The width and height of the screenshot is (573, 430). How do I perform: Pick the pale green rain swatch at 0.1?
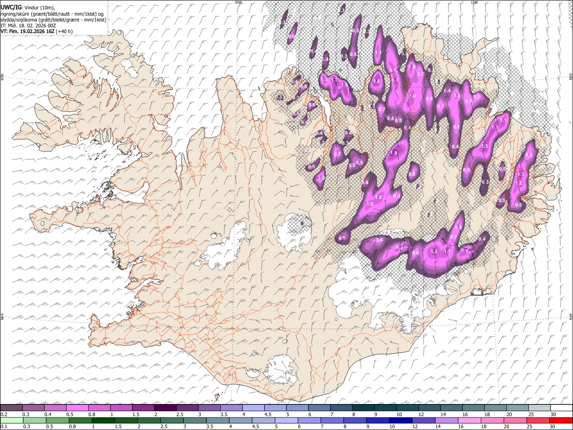pyautogui.click(x=11, y=420)
